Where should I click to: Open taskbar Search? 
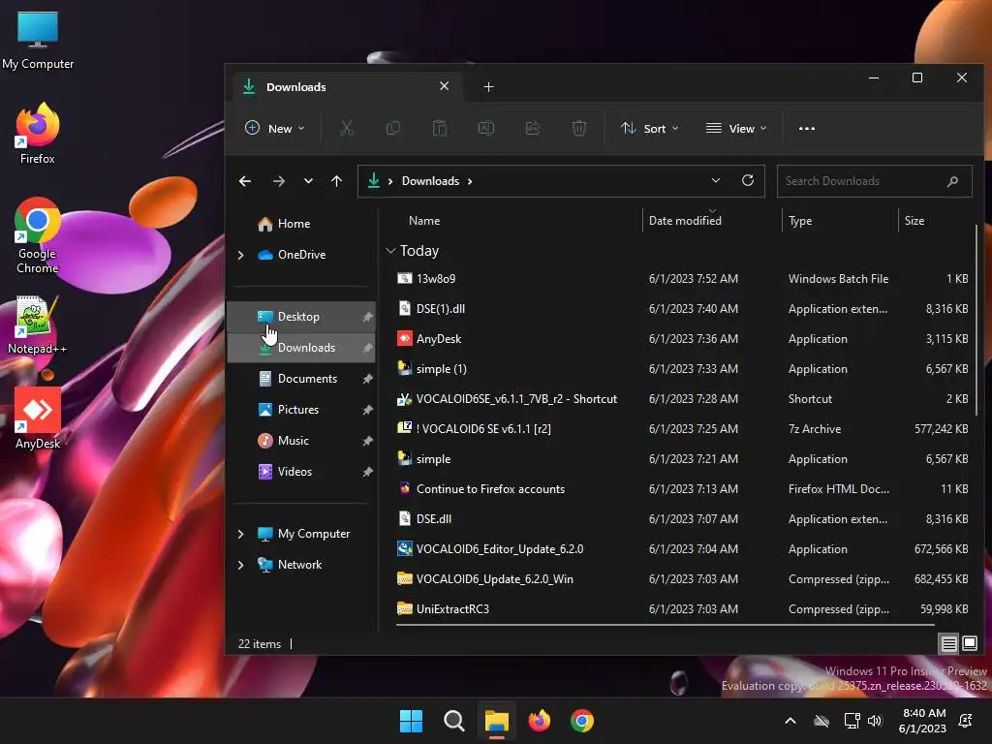coord(453,721)
